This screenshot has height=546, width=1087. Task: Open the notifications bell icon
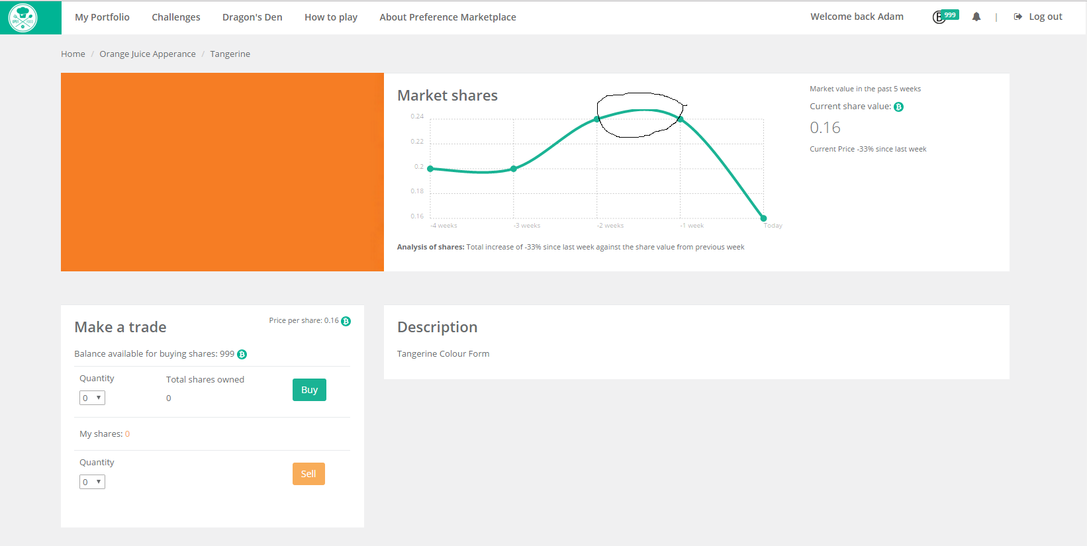(976, 17)
